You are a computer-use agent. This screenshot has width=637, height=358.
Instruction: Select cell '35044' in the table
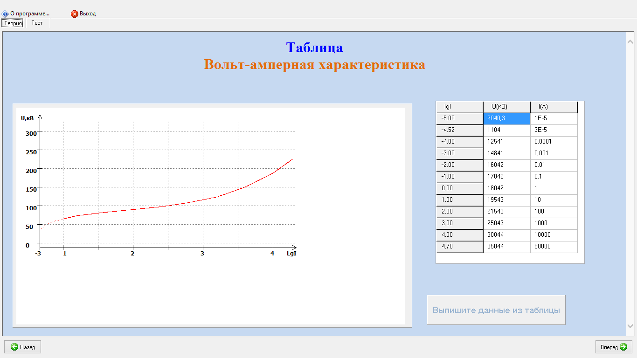coord(507,247)
